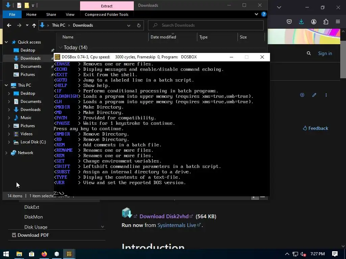Click the Sign in link
Screen dimensions: 346x259
[325, 54]
